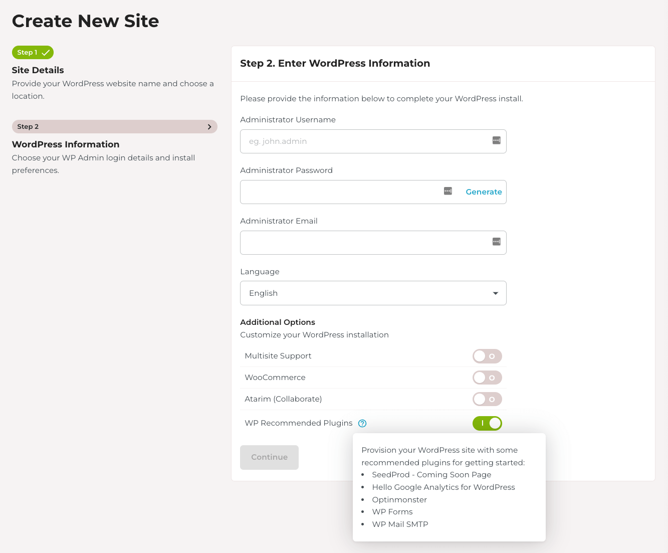The height and width of the screenshot is (553, 668).
Task: Click 'Step 2. Enter WordPress Information' heading
Action: point(335,63)
